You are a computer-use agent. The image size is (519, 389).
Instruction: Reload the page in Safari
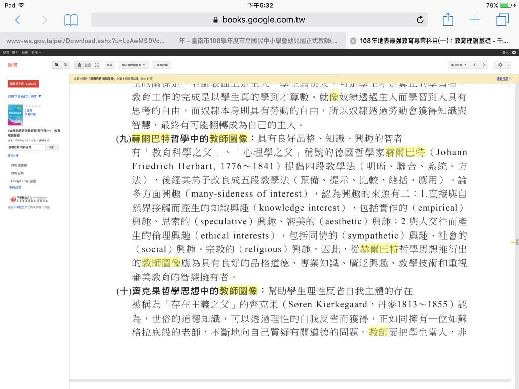420,20
